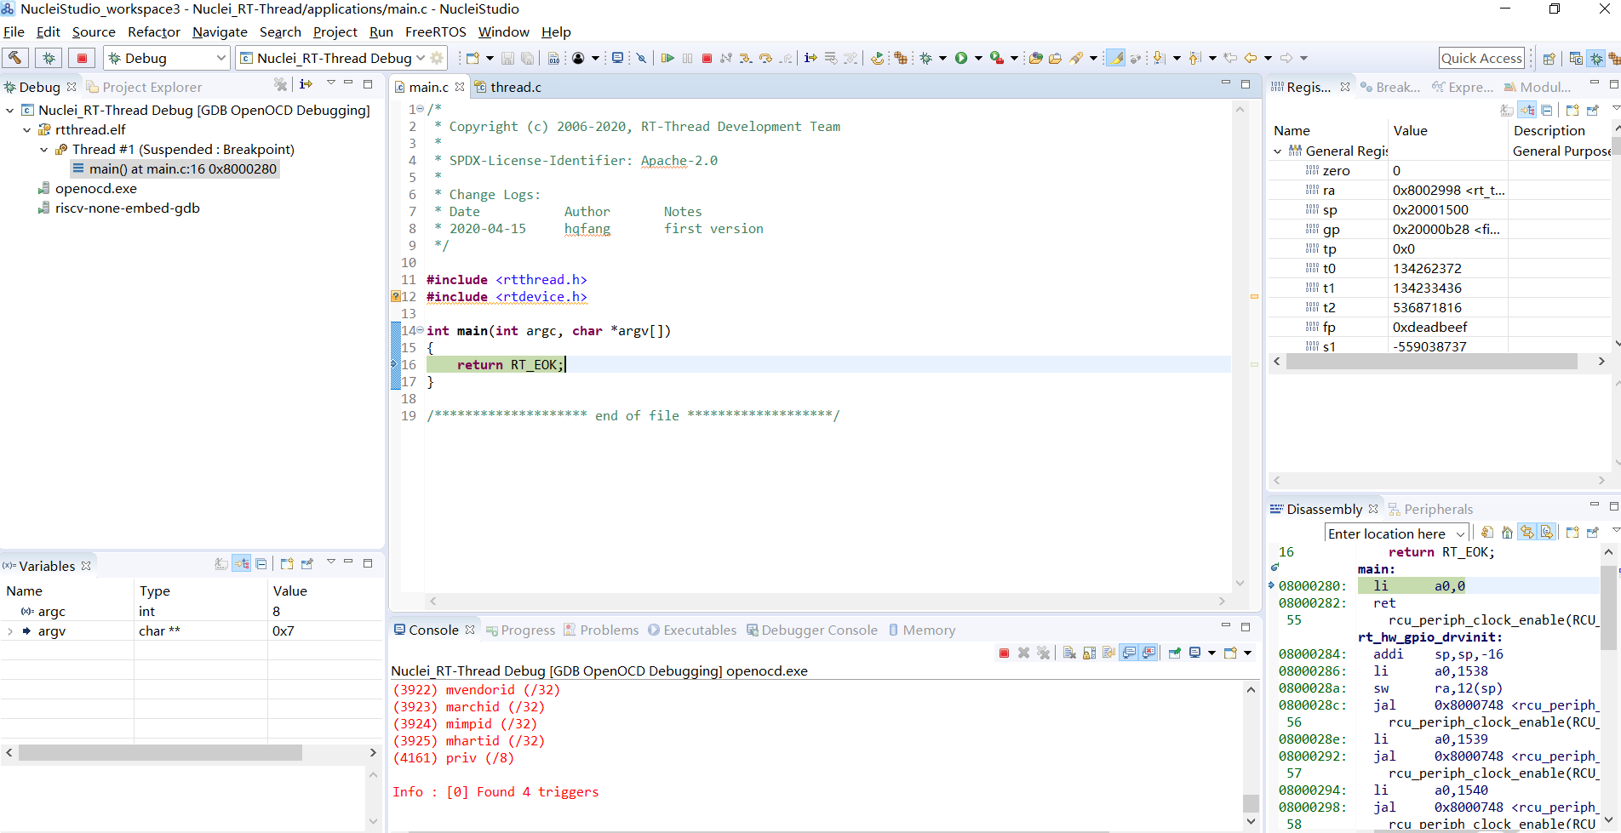
Task: Select main() stack frame at main.c:16
Action: click(x=182, y=169)
